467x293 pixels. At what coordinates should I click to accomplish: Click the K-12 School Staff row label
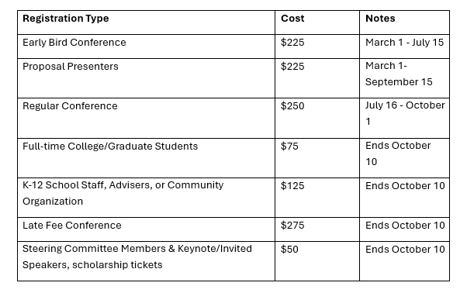(146, 198)
